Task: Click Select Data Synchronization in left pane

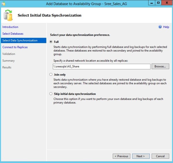Action: [20, 41]
